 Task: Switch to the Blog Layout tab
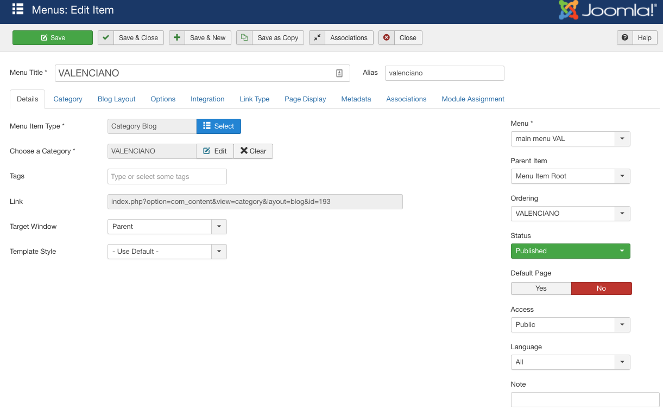pyautogui.click(x=116, y=99)
